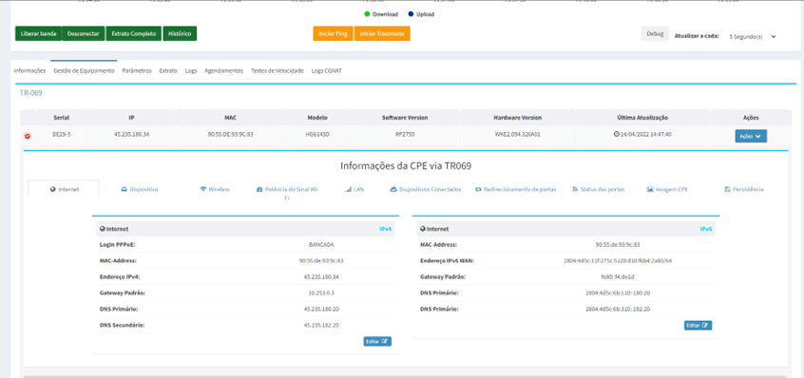This screenshot has height=378, width=804.
Task: Open the Imagem CPE tab
Action: pos(667,189)
